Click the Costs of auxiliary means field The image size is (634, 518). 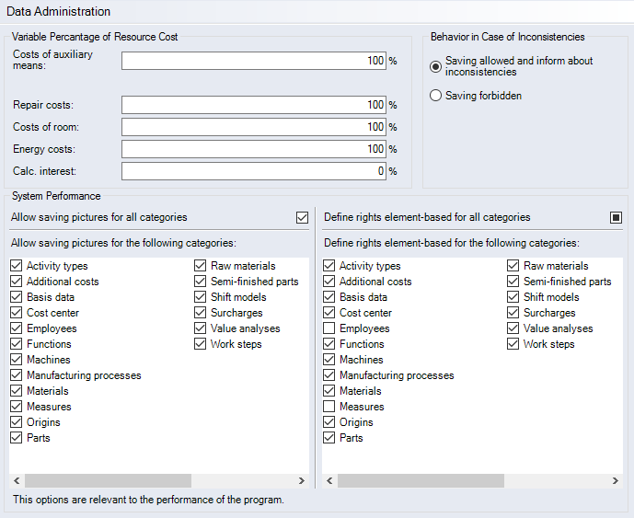point(254,61)
